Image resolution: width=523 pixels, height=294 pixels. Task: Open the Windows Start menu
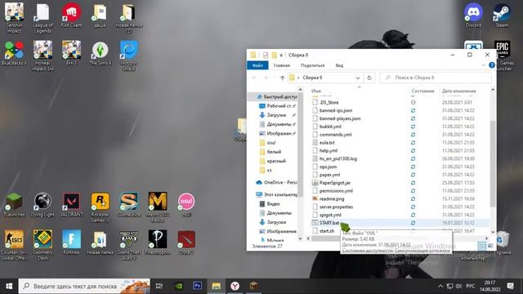(9, 286)
